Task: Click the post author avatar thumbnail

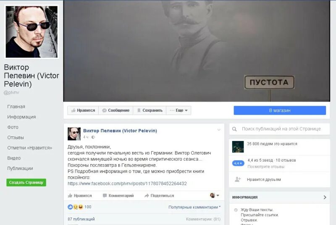Action: coord(74,134)
